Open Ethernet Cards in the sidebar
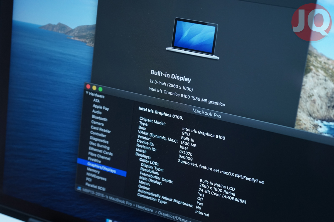Viewport: 334px width, 222px height. click(x=100, y=152)
